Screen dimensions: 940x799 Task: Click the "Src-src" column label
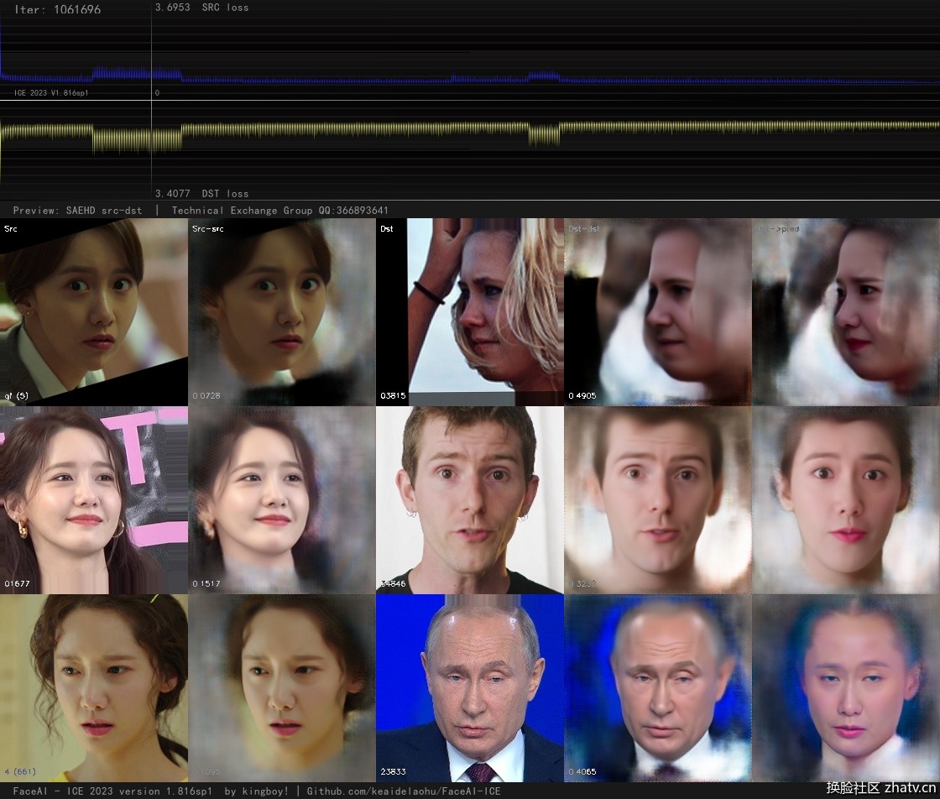(207, 228)
